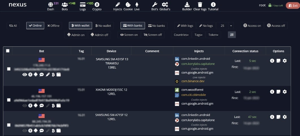Tick checkbox for XIAOMI M2003J15SC row
Viewport: 300px width, 136px height.
pos(9,100)
